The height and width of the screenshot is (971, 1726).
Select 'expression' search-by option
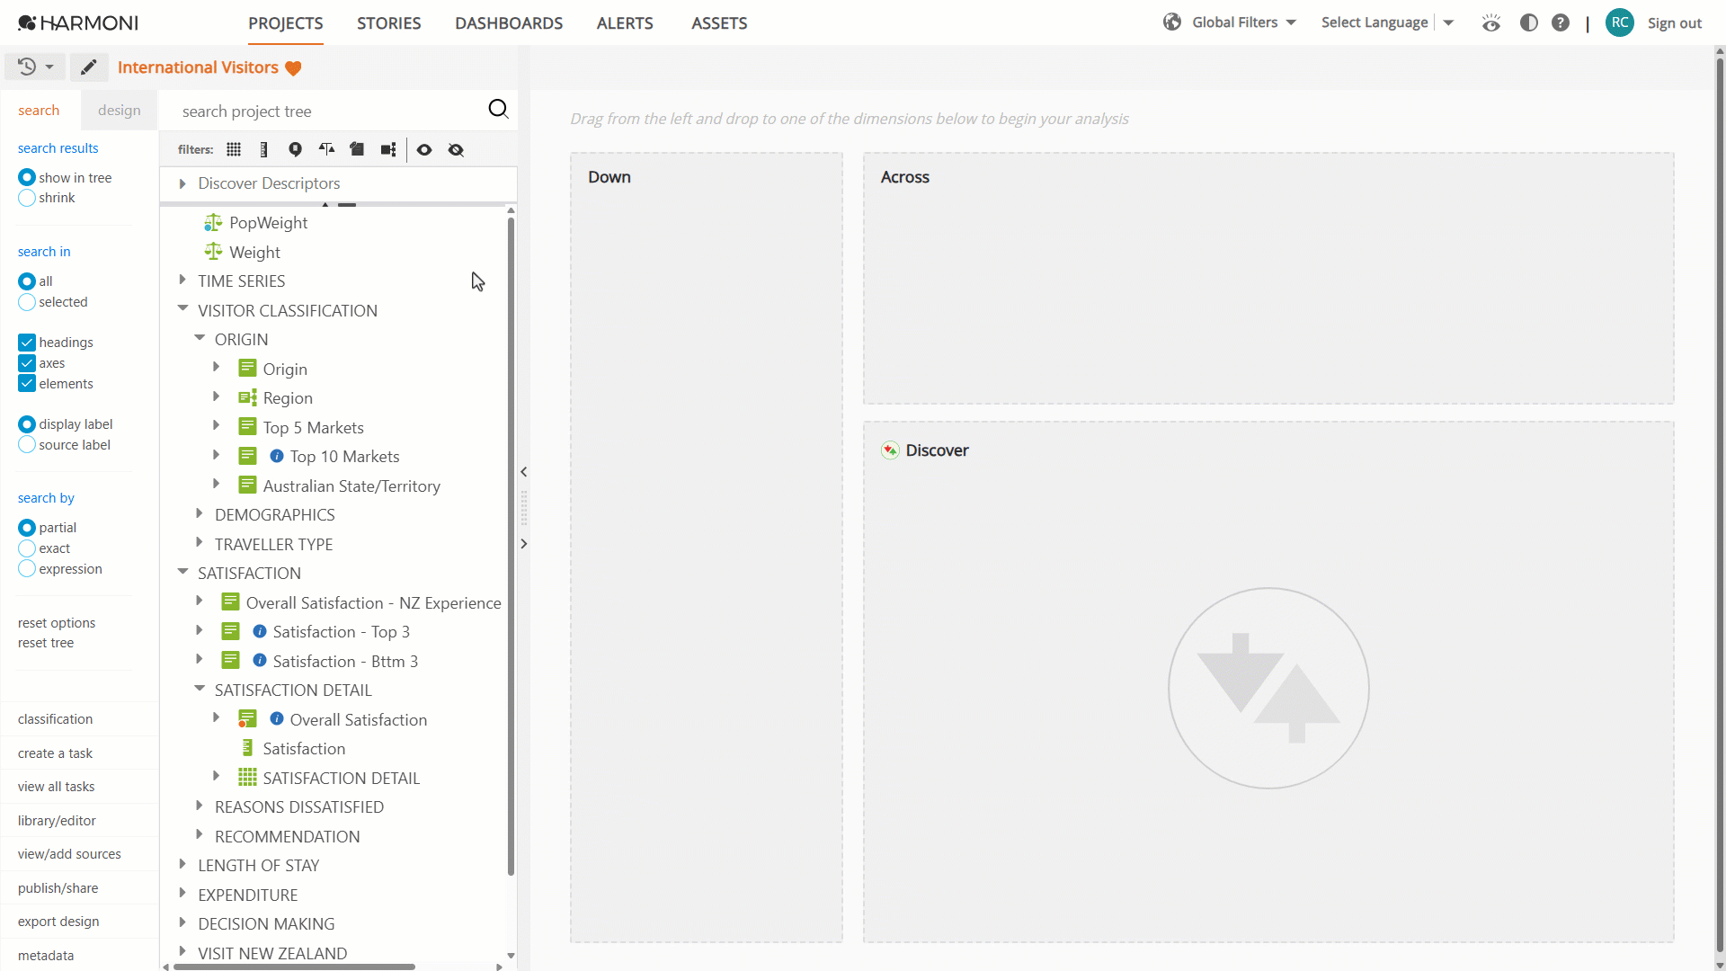click(27, 569)
